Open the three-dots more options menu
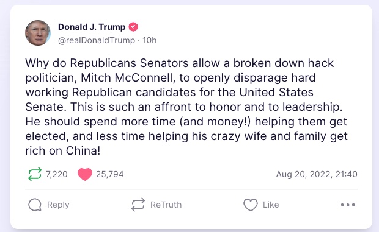This screenshot has width=379, height=232. tap(348, 205)
